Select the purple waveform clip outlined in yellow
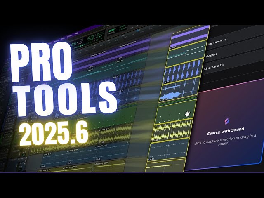The image size is (264, 198). click(x=189, y=37)
